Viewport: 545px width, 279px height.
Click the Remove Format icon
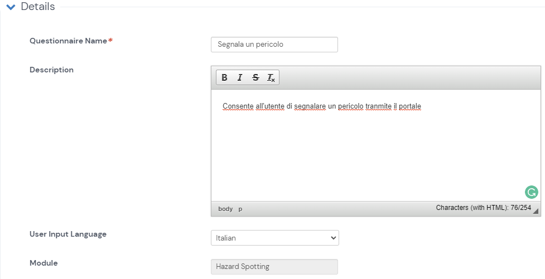(271, 77)
